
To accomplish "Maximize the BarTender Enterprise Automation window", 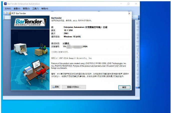I will click(128, 4).
